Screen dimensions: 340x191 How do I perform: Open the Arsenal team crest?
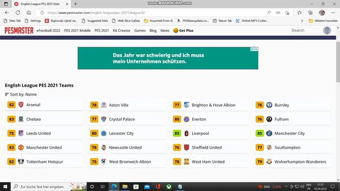21,105
